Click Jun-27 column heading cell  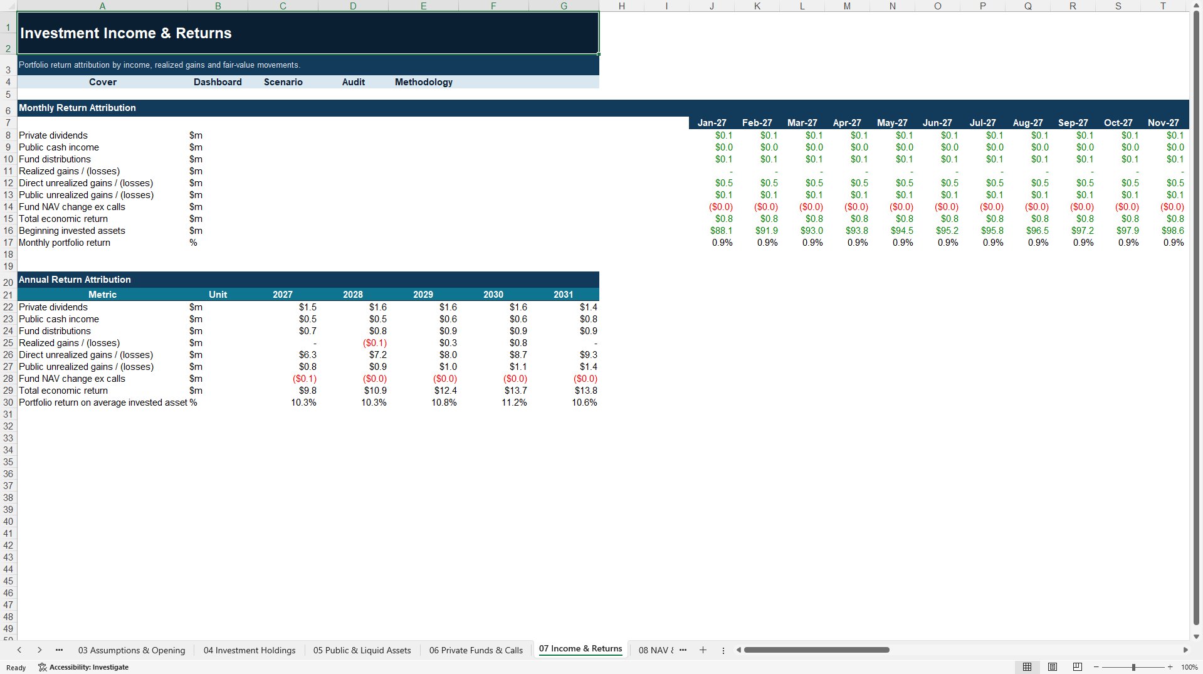(937, 123)
